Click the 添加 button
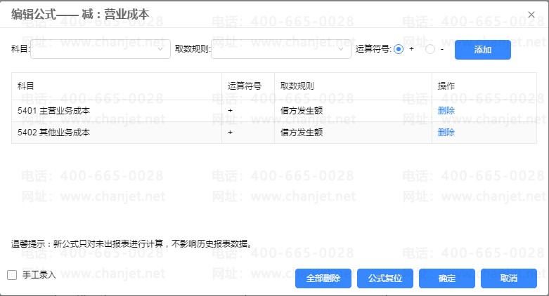The width and height of the screenshot is (549, 296). tap(482, 50)
